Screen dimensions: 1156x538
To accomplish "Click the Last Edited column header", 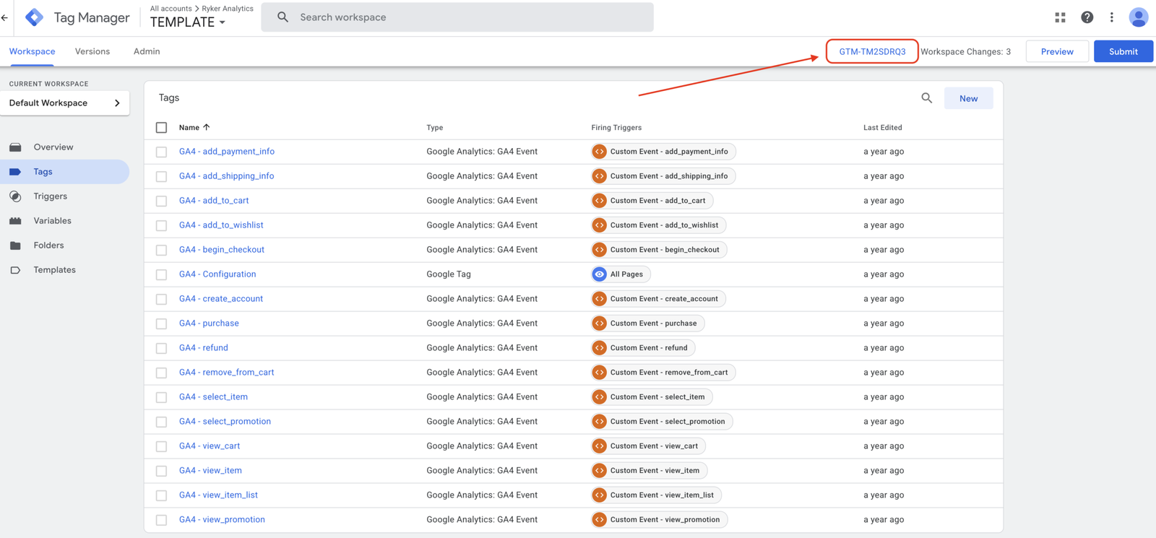I will click(x=883, y=128).
